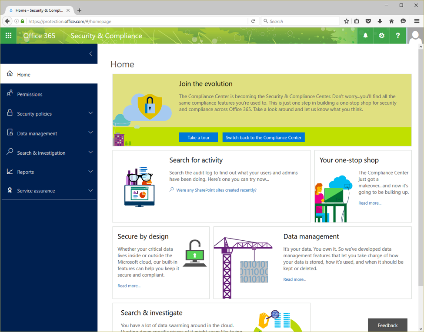Click the Office 365 header link
This screenshot has width=424, height=332.
tap(39, 36)
